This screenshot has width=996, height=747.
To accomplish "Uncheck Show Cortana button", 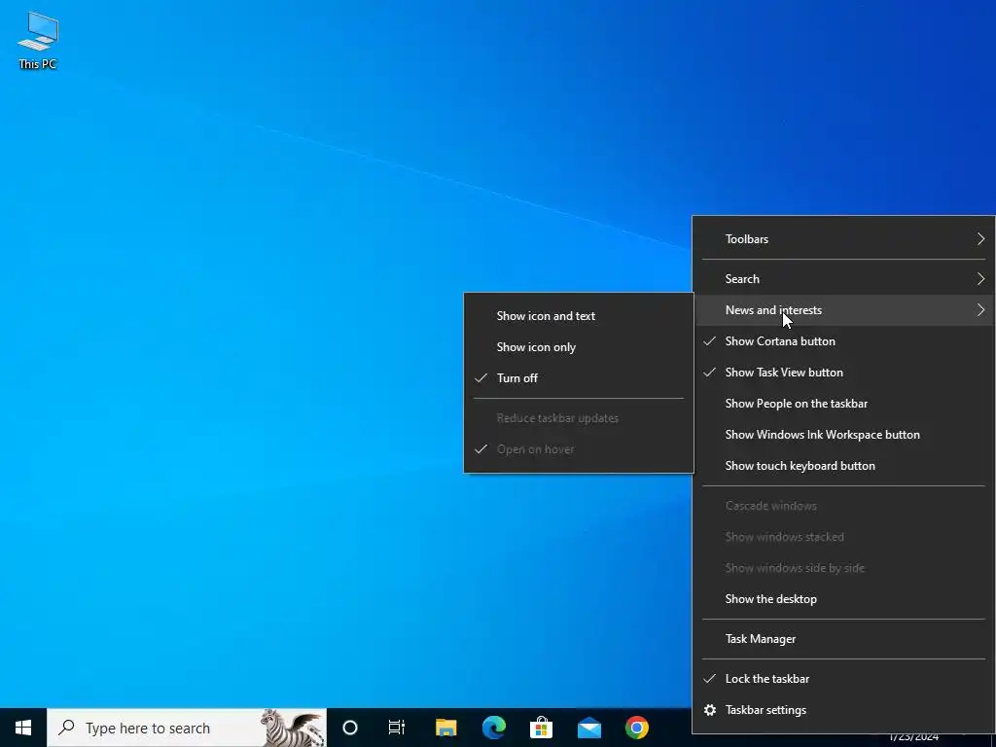I will click(843, 341).
